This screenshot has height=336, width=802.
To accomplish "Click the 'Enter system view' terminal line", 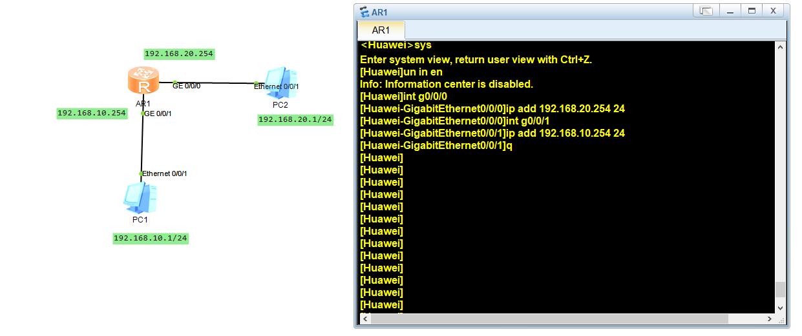I will tap(476, 59).
